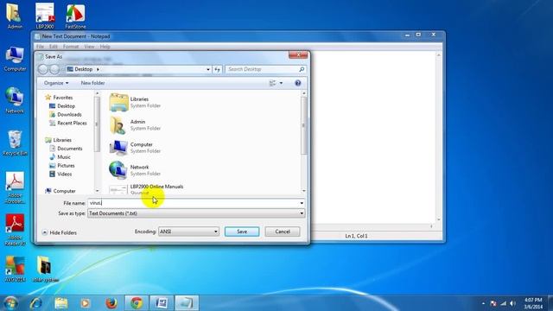The height and width of the screenshot is (311, 553).
Task: Open Internet Explorer from the taskbar
Action: pyautogui.click(x=36, y=303)
